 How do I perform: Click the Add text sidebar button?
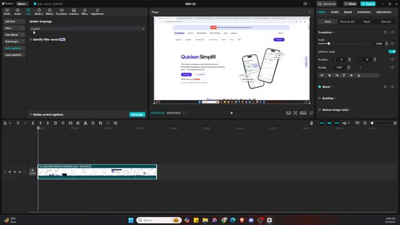pyautogui.click(x=14, y=21)
